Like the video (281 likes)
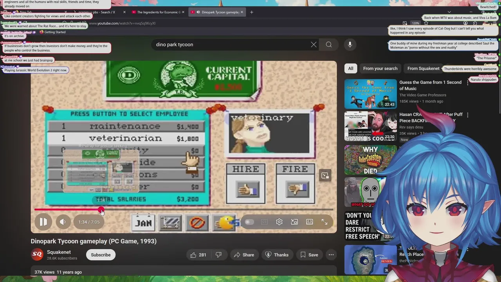 tap(198, 255)
